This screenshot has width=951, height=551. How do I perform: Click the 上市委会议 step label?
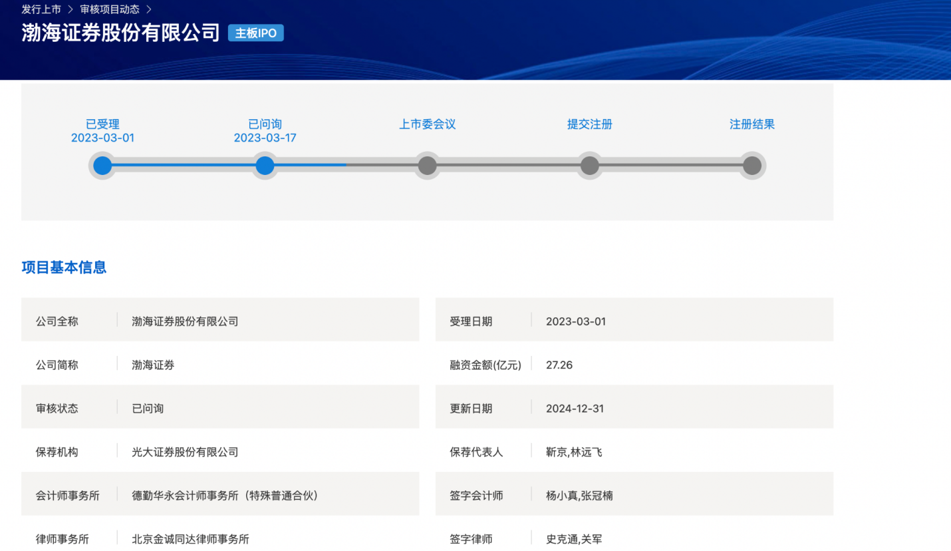point(427,124)
